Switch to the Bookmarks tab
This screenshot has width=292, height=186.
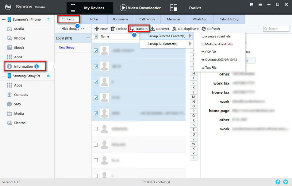click(121, 19)
